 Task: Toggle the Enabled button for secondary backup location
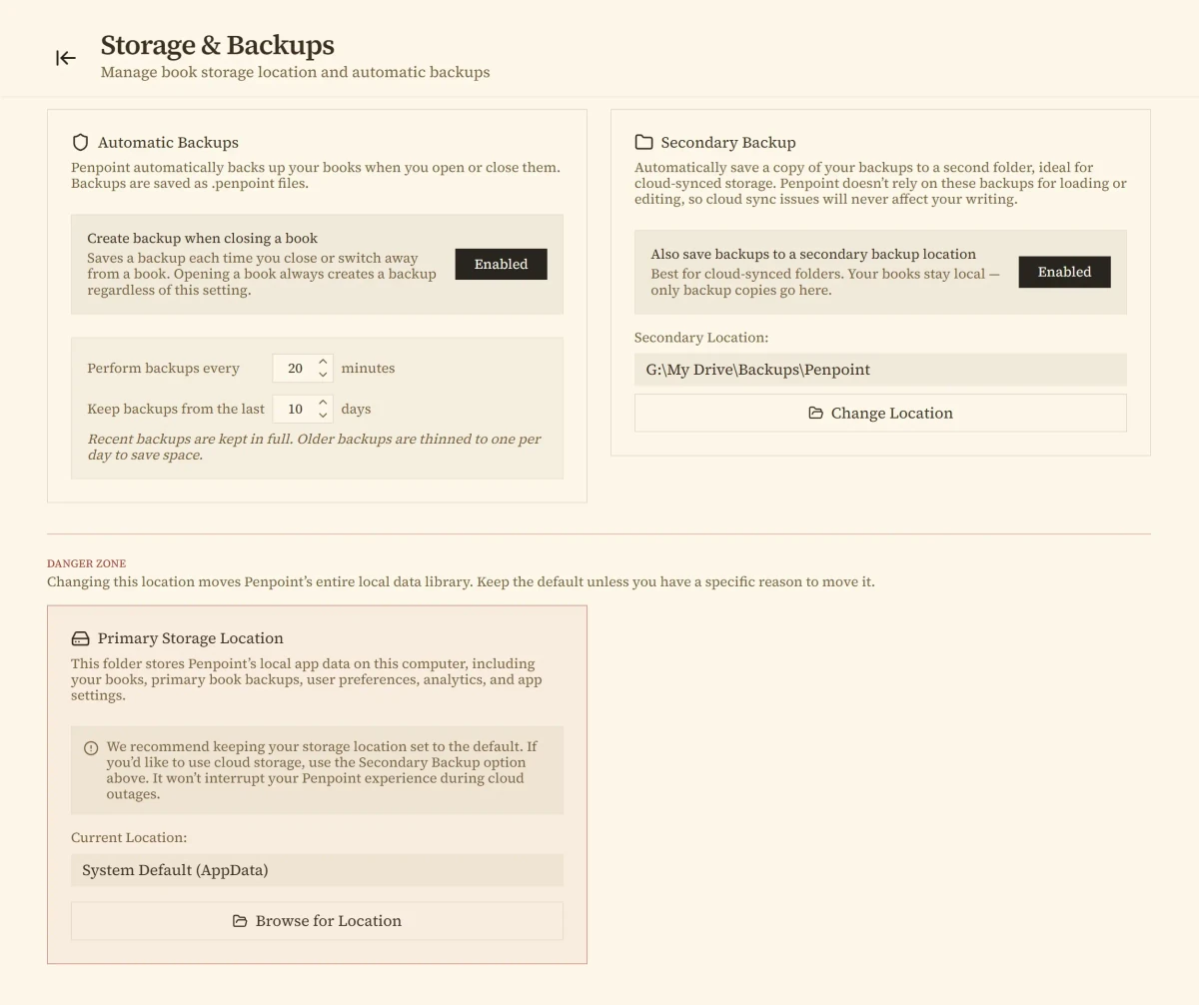coord(1064,272)
